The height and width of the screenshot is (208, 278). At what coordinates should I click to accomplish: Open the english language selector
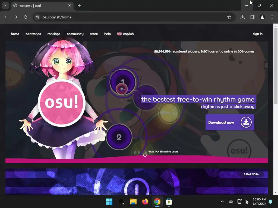pos(125,34)
